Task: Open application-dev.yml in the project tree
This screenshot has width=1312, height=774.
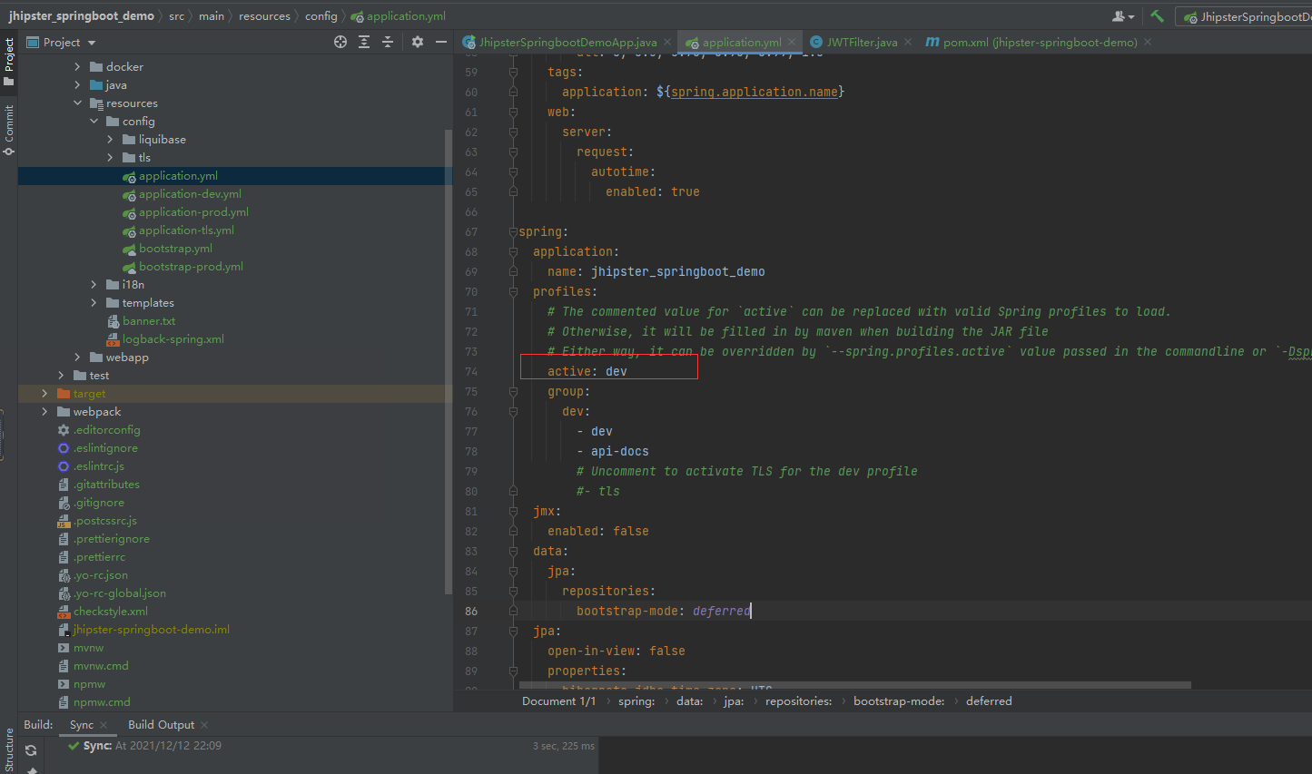Action: 190,194
